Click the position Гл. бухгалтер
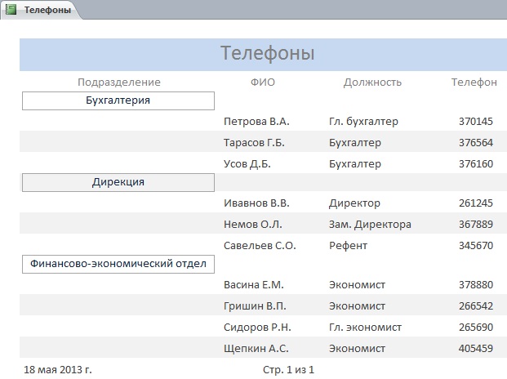 point(363,122)
